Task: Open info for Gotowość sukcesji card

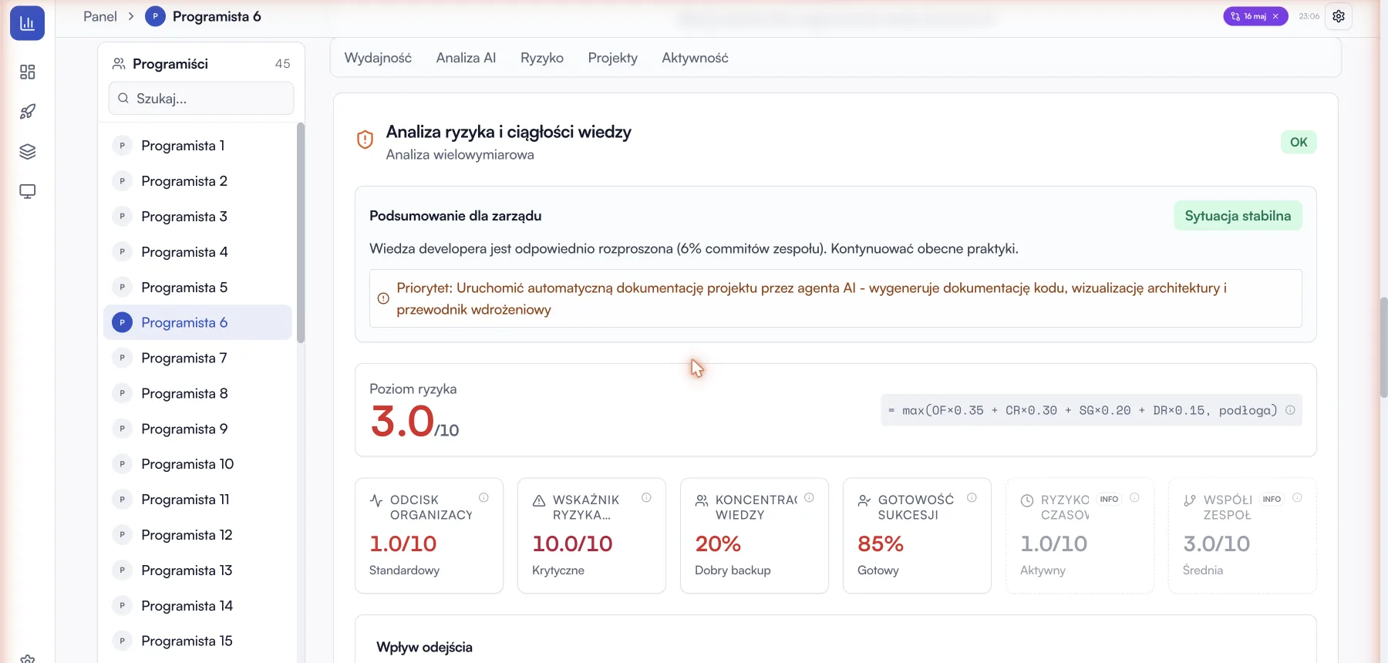Action: click(x=972, y=498)
